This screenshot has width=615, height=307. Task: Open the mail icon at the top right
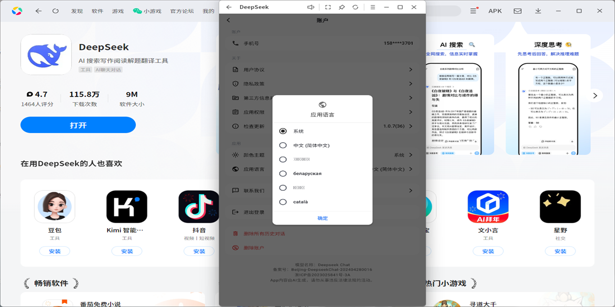click(518, 10)
